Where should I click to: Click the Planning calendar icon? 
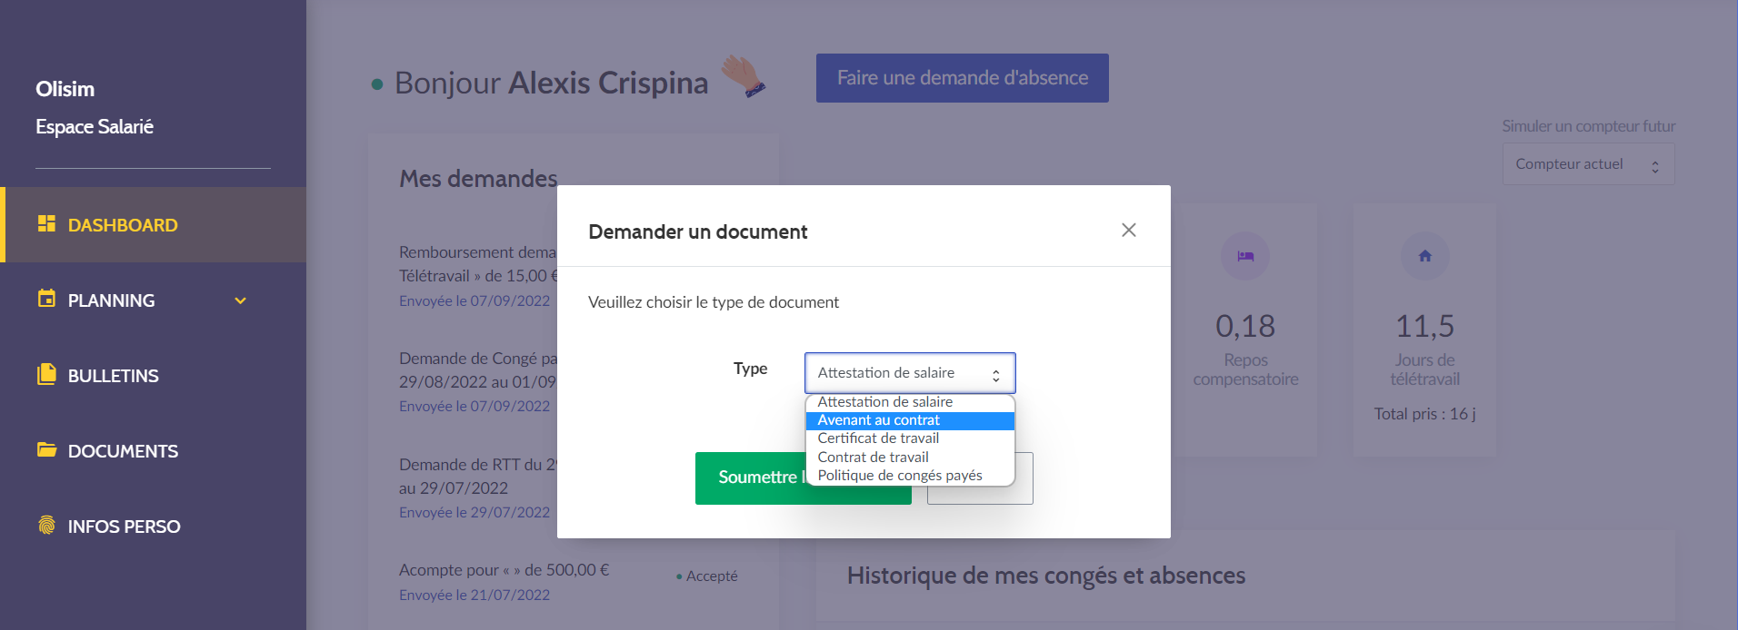[x=46, y=298]
